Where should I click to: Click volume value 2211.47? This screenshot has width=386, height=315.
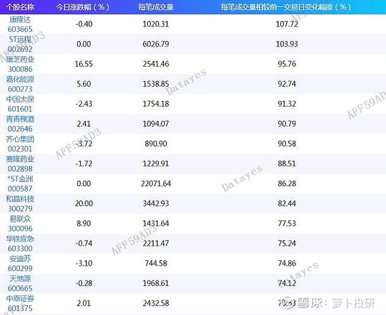pyautogui.click(x=156, y=243)
